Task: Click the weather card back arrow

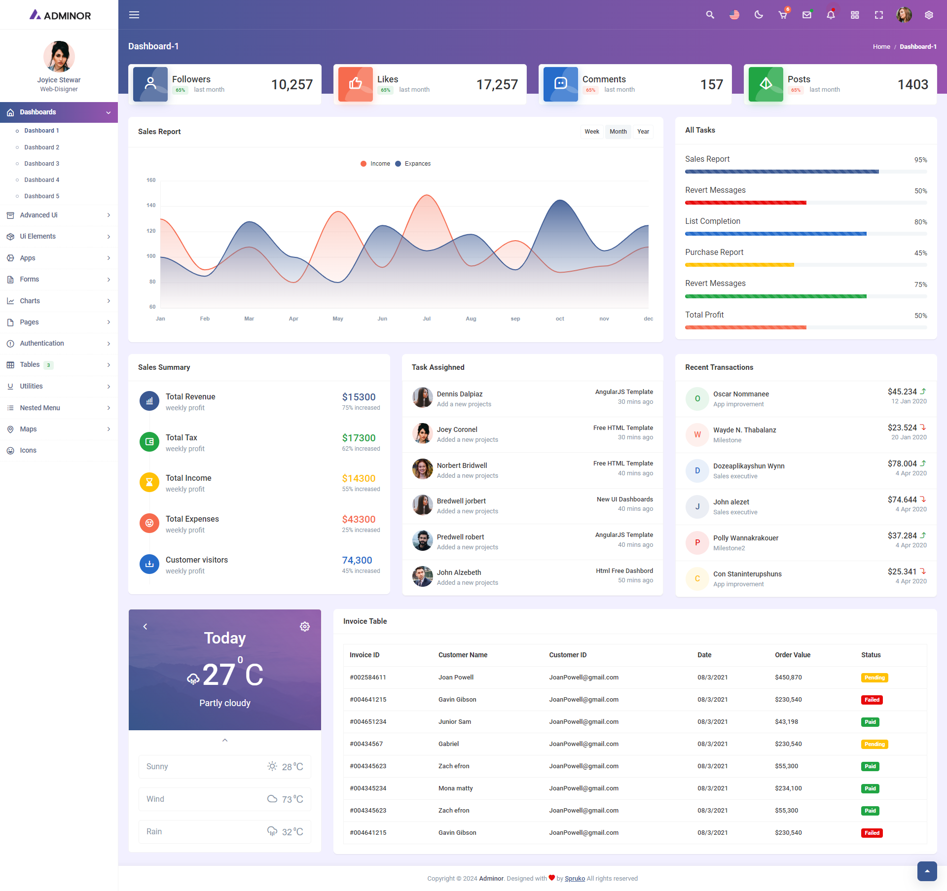Action: pos(145,626)
